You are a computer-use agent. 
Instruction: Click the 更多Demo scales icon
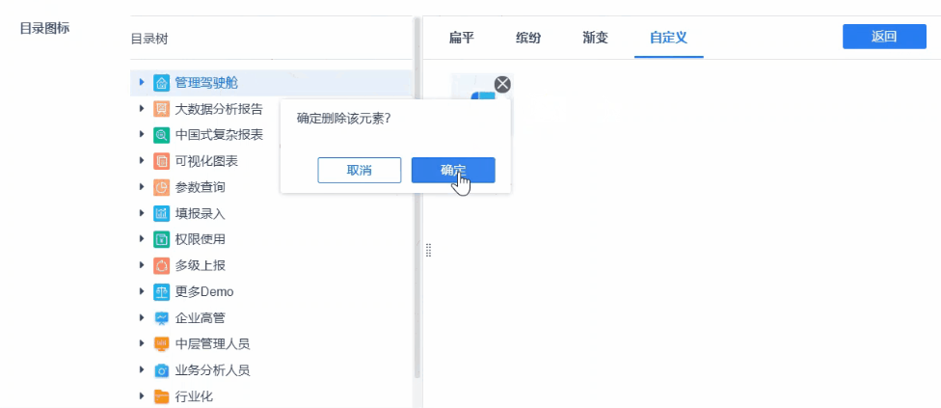click(161, 291)
